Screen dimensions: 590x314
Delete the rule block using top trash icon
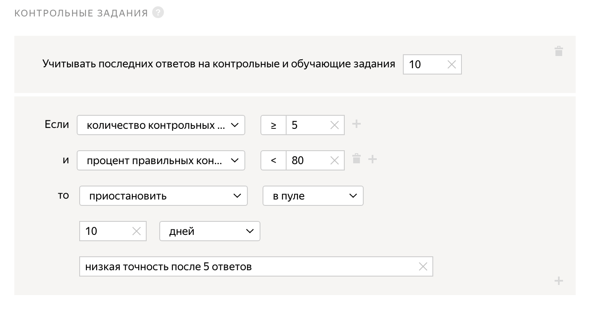(559, 51)
